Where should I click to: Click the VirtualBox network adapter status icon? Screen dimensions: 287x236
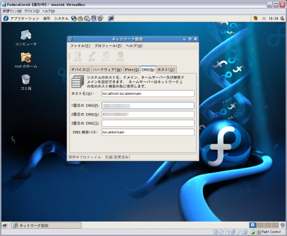(233, 232)
